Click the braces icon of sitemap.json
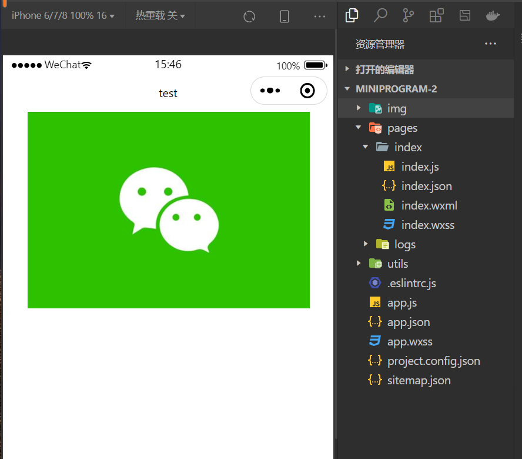This screenshot has width=522, height=459. tap(375, 380)
